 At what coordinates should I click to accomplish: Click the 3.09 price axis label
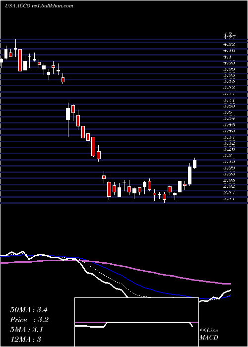point(229,168)
